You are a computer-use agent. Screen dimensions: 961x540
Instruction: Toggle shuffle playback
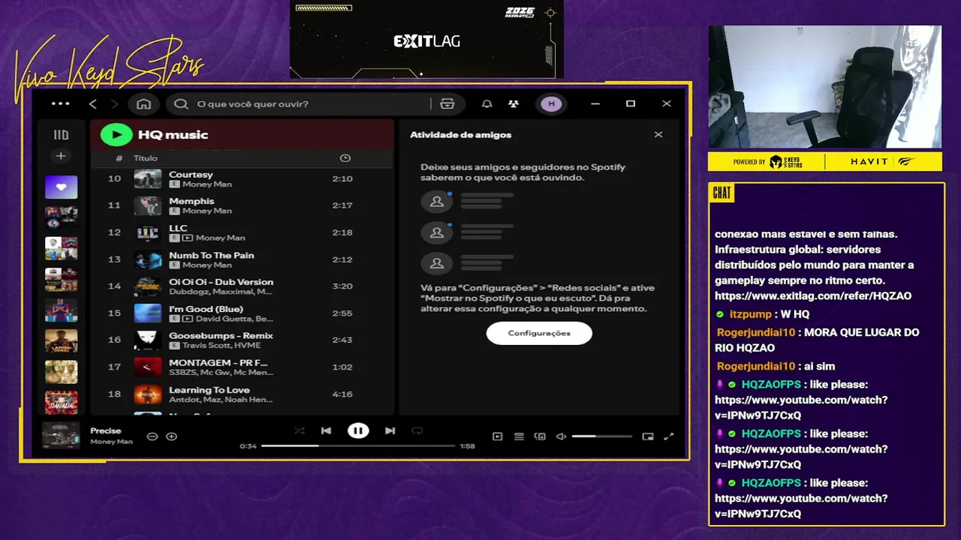300,430
